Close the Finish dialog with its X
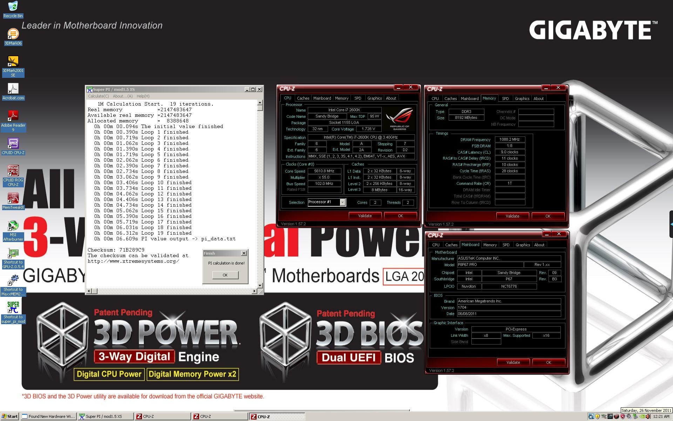The width and height of the screenshot is (673, 421). [x=244, y=253]
